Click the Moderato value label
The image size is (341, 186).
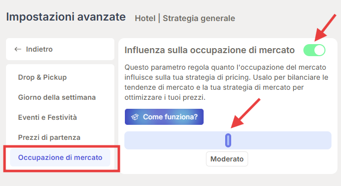click(x=227, y=159)
